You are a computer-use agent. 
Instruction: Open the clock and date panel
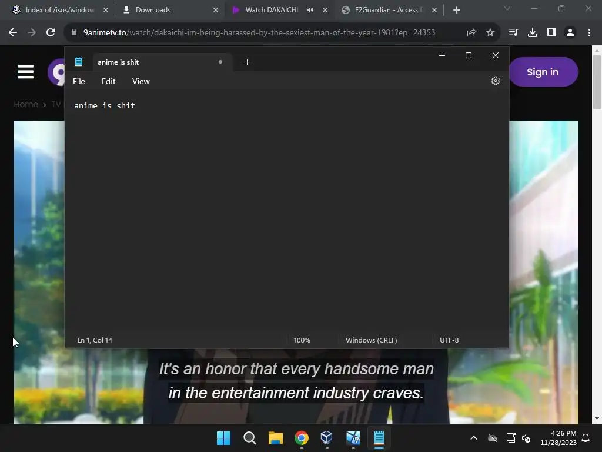558,438
